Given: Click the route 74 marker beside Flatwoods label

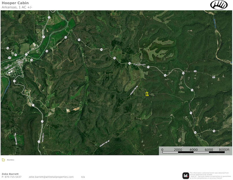Looking at the screenshot, I should coord(129,63).
